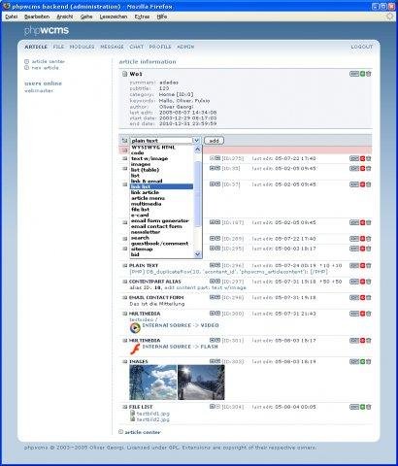The width and height of the screenshot is (398, 466).
Task: Open testbild2.jpg file link
Action: pos(152,419)
